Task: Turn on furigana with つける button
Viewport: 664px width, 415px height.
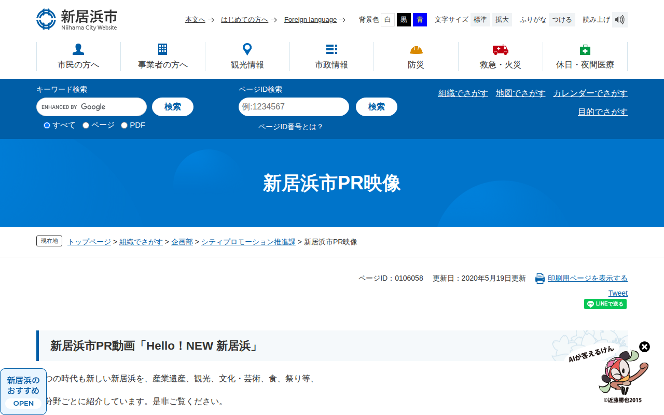Action: tap(562, 20)
